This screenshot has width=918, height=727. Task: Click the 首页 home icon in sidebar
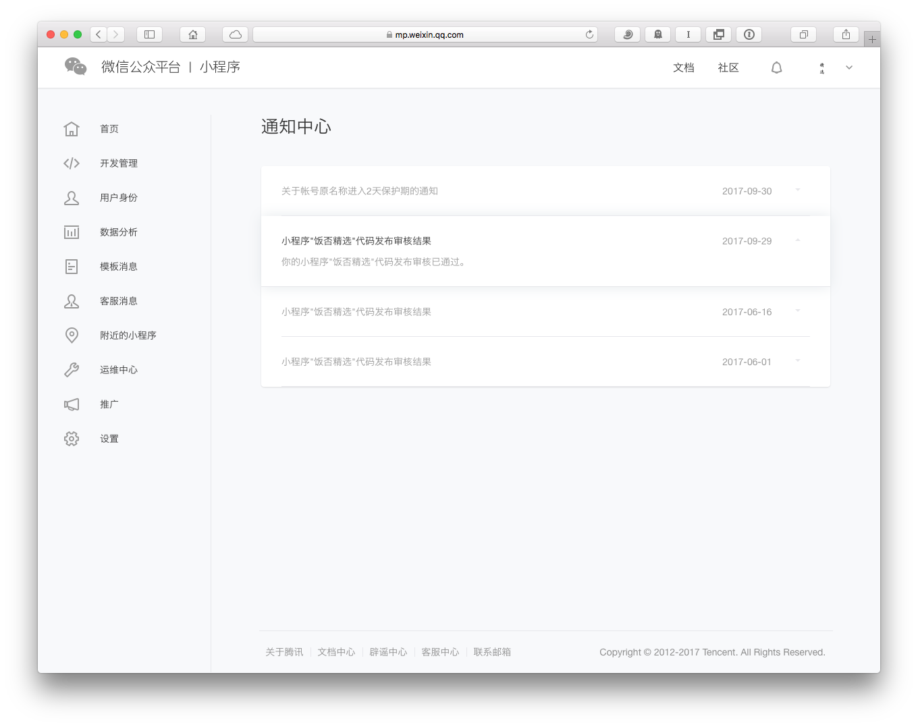click(x=72, y=129)
